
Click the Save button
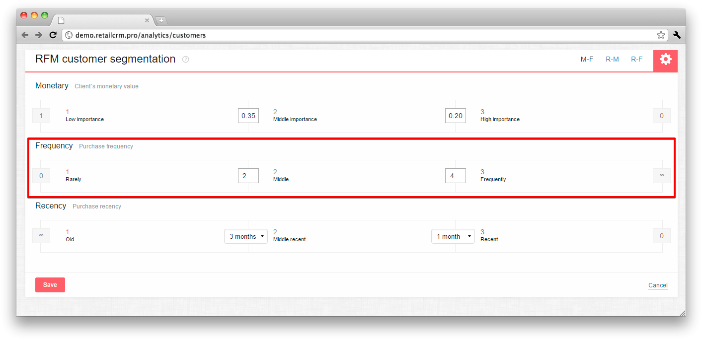click(50, 285)
